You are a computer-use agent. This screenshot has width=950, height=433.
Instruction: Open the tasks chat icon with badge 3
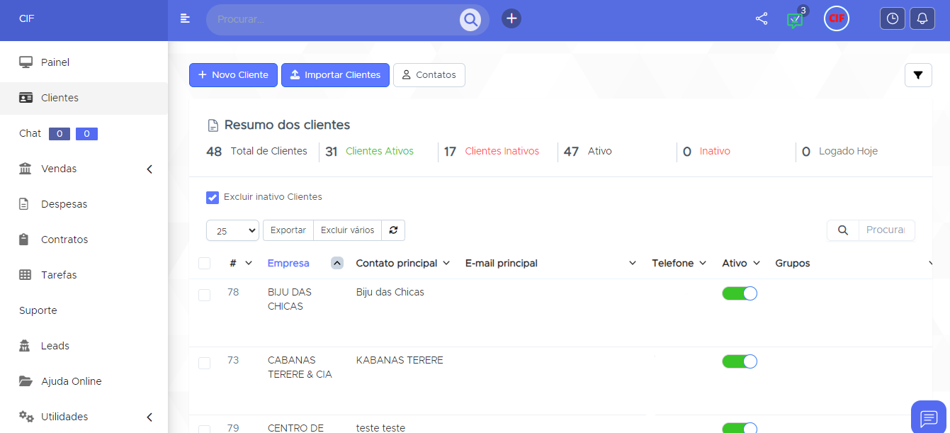click(795, 20)
